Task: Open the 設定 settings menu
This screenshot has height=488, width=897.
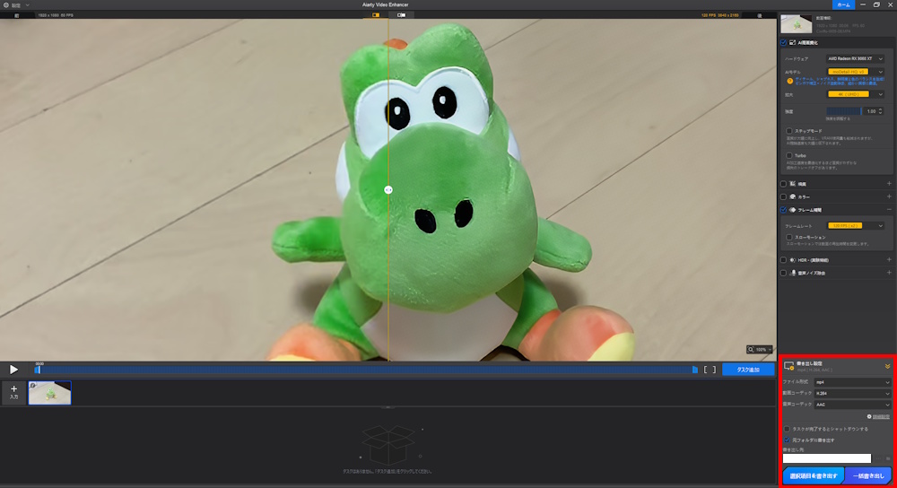Action: tap(16, 5)
